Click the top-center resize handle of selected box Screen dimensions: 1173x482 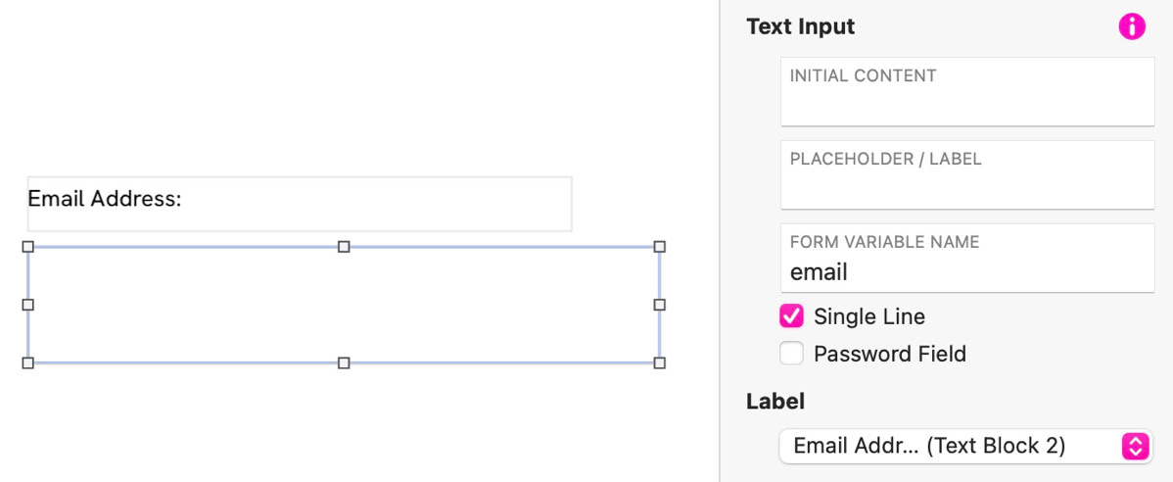[344, 247]
